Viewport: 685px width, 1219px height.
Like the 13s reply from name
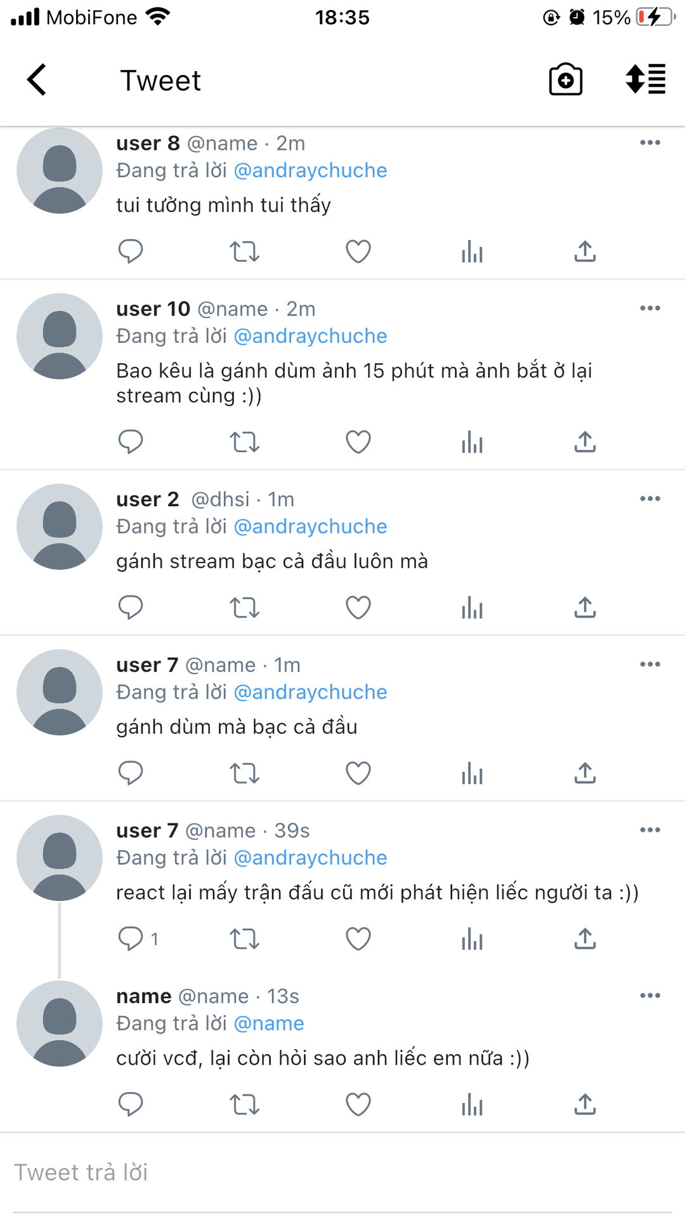[x=358, y=1105]
